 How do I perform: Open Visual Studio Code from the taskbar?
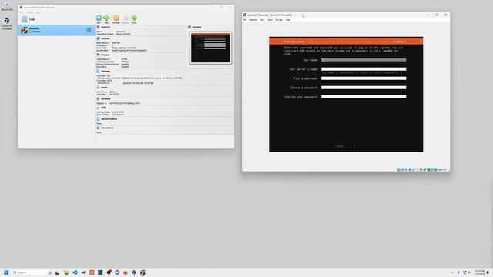coord(75,272)
